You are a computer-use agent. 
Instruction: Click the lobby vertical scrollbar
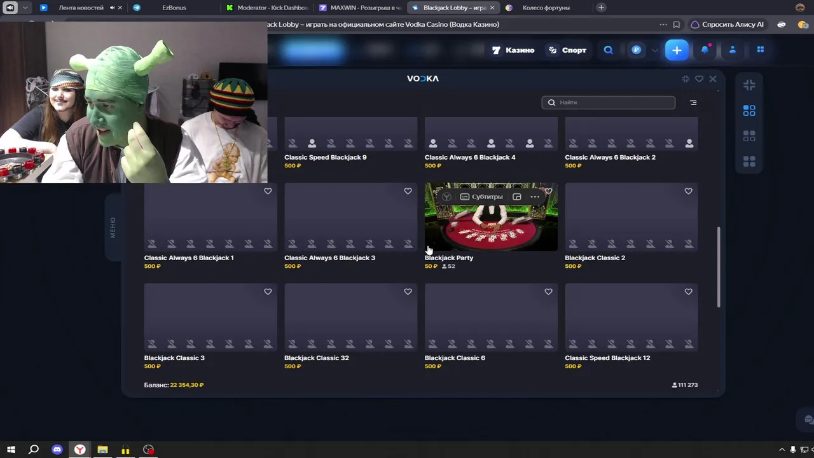tap(719, 267)
